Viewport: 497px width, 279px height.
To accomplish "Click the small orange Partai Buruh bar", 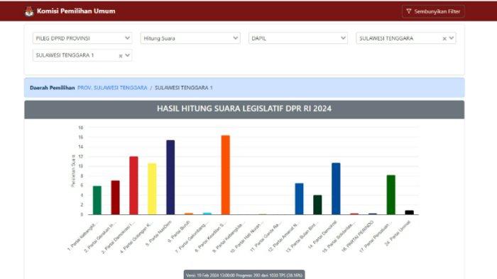I will pyautogui.click(x=189, y=214).
